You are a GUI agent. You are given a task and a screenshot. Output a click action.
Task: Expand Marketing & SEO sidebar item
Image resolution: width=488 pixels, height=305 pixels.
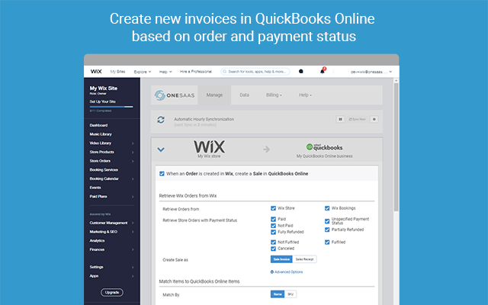(x=133, y=232)
